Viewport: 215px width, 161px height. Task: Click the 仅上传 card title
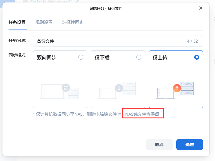[160, 58]
